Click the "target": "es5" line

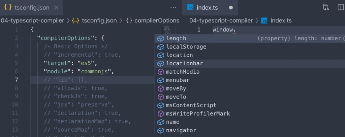[x=71, y=63]
